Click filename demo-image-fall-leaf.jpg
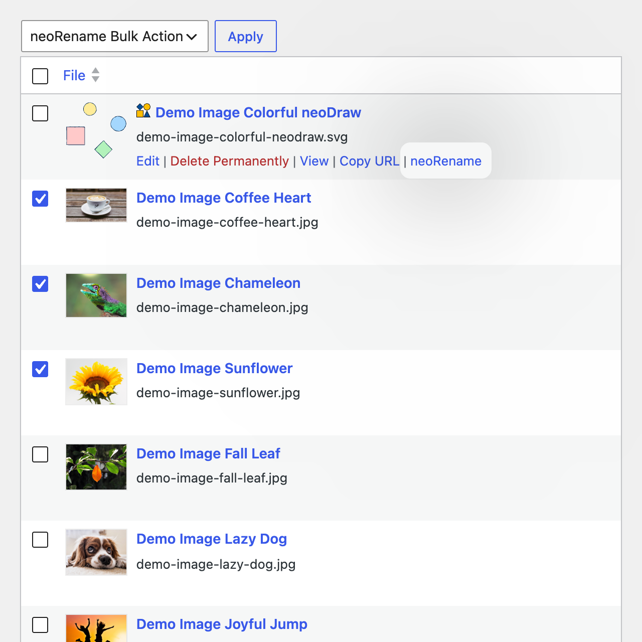642x642 pixels. (x=212, y=478)
